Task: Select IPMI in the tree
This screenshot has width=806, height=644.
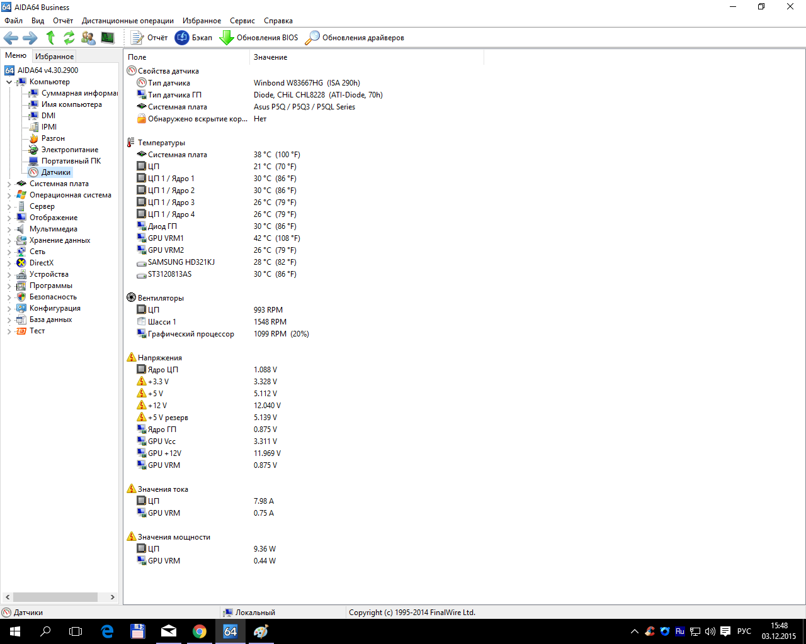Action: pos(49,127)
